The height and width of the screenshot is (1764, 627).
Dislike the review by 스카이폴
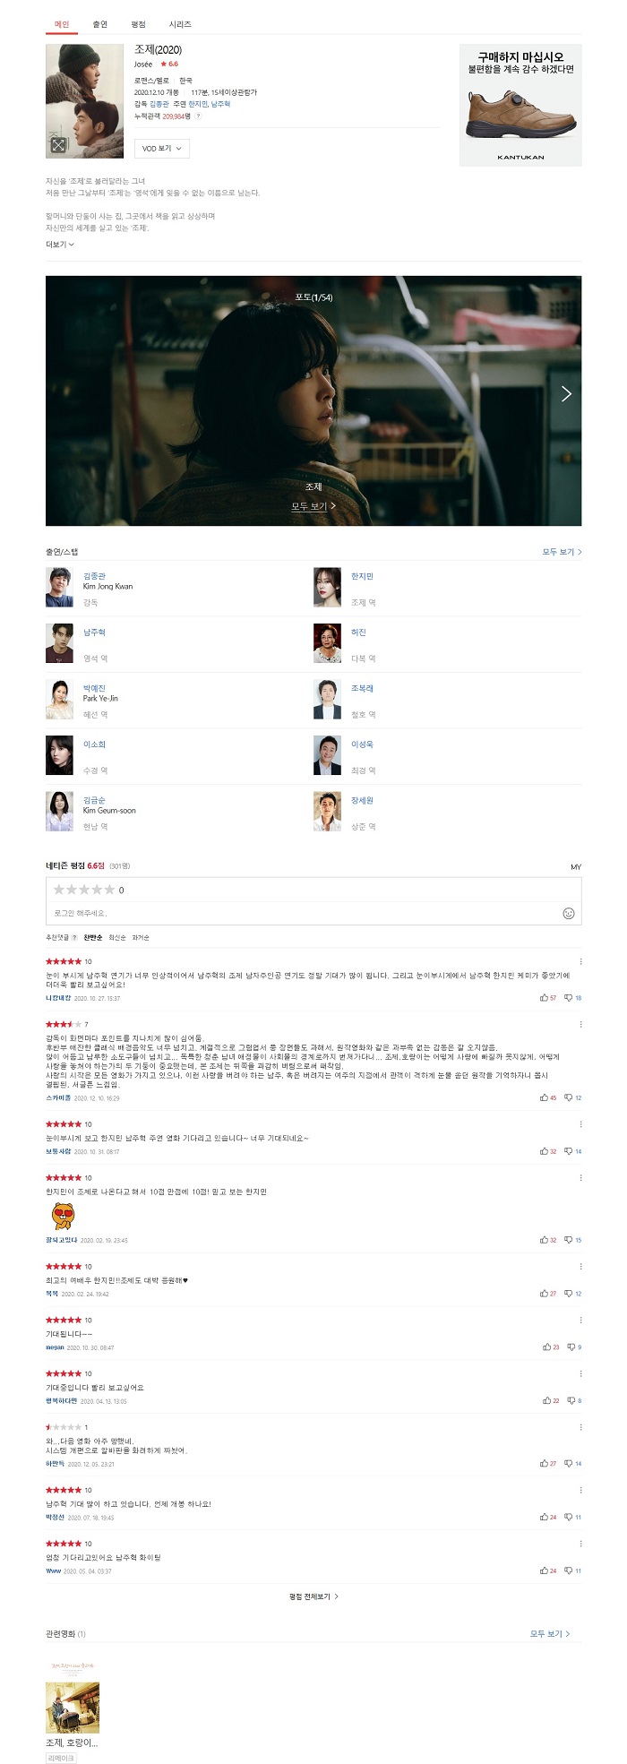click(572, 1097)
